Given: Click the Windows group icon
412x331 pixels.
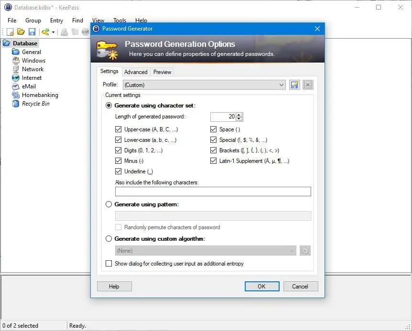Looking at the screenshot, I should (x=16, y=61).
